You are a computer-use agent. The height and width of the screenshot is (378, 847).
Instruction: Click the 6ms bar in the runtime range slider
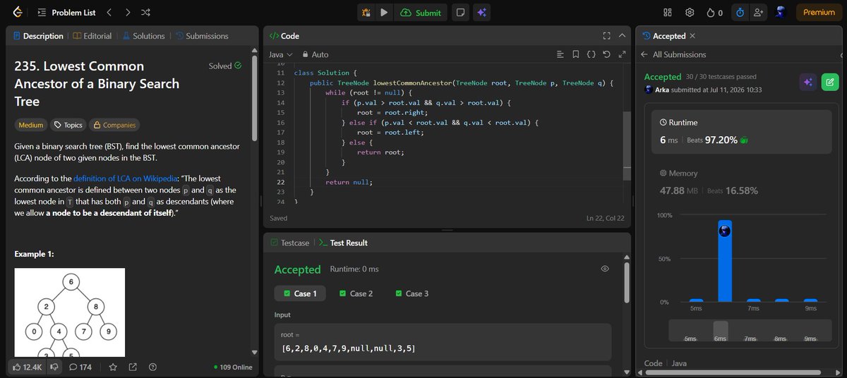[721, 329]
